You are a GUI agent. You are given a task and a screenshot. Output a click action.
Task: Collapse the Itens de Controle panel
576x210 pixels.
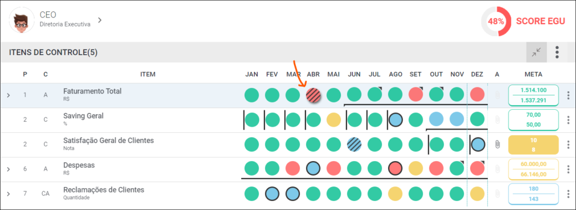pyautogui.click(x=536, y=52)
